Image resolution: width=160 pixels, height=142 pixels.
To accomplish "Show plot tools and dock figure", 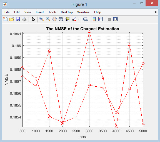I will click(x=115, y=19).
